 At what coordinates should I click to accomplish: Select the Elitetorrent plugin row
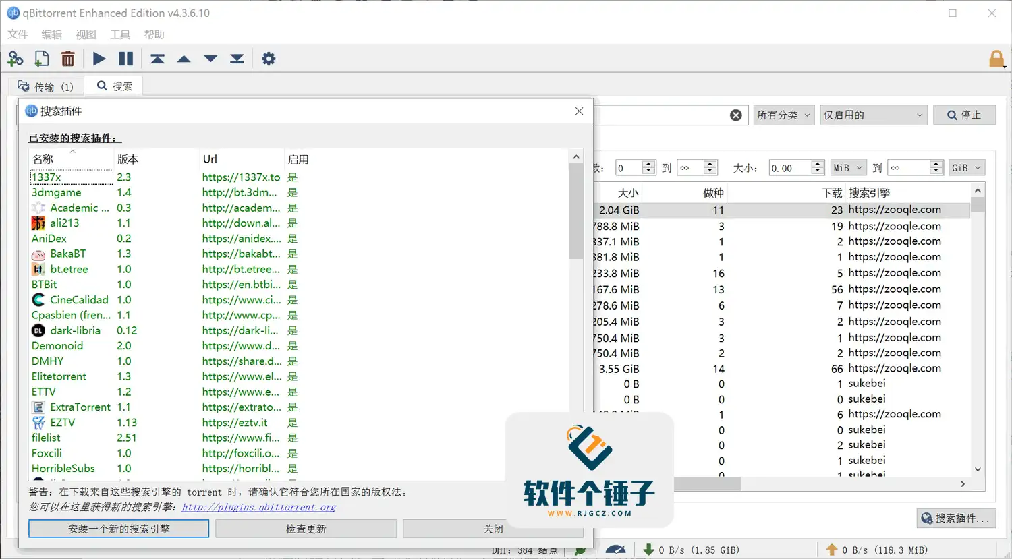[x=299, y=377]
